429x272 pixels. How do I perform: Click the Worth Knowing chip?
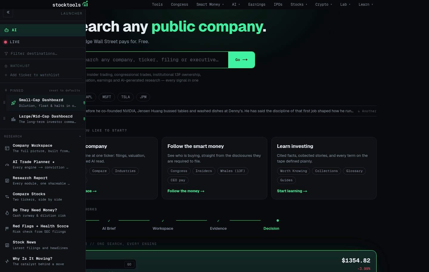293,171
